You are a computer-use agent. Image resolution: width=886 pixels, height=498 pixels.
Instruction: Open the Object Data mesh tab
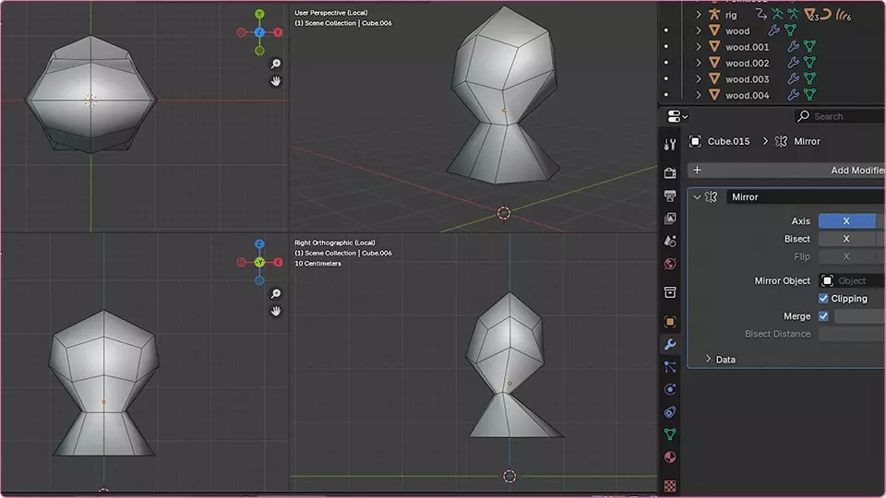pyautogui.click(x=670, y=434)
